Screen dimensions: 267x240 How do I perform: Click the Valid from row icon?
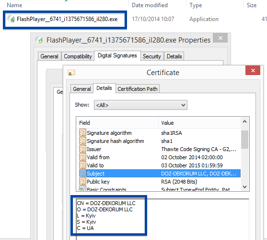tap(82, 157)
